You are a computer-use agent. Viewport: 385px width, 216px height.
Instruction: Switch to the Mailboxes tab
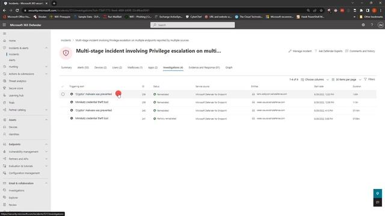[x=135, y=68]
